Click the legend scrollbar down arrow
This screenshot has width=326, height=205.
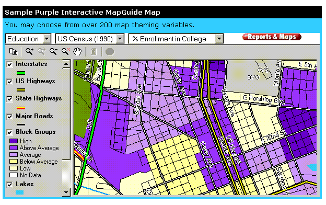[x=66, y=192]
